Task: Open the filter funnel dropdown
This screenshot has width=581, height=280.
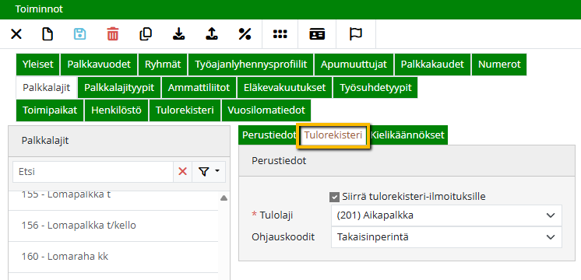Action: (209, 172)
